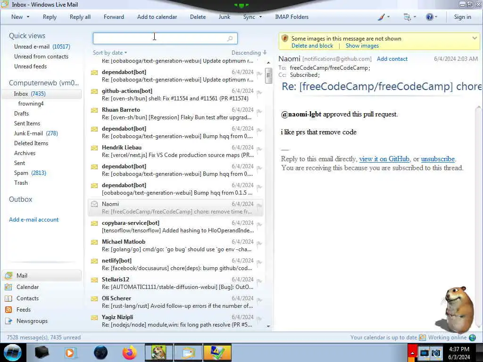Viewport: 483px width, 362px height.
Task: Click the Delete and block link
Action: (312, 46)
